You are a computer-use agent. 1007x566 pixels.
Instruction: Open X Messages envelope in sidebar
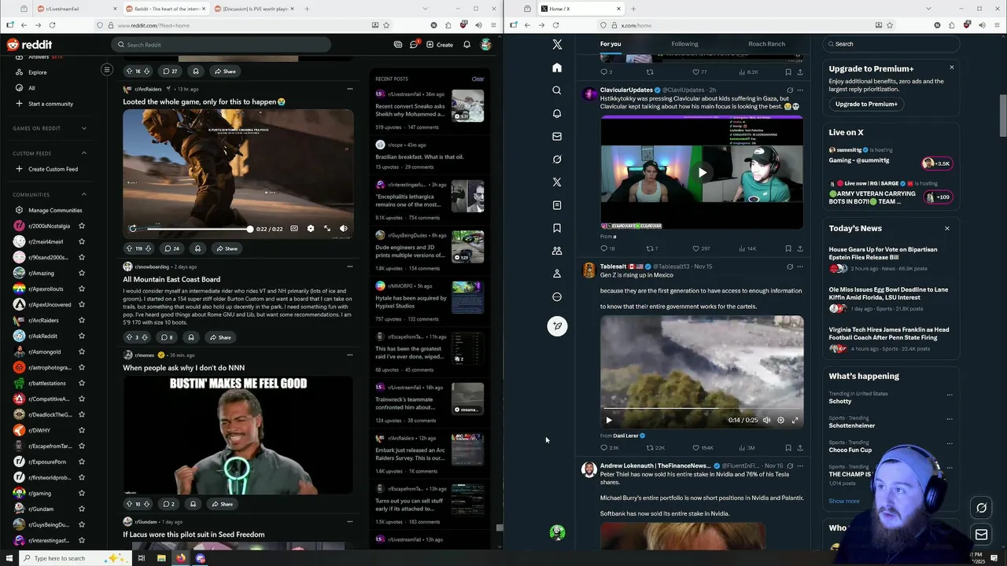click(557, 136)
